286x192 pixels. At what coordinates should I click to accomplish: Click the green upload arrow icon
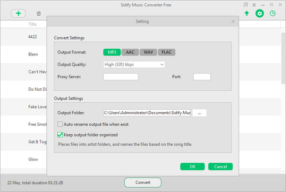(247, 13)
